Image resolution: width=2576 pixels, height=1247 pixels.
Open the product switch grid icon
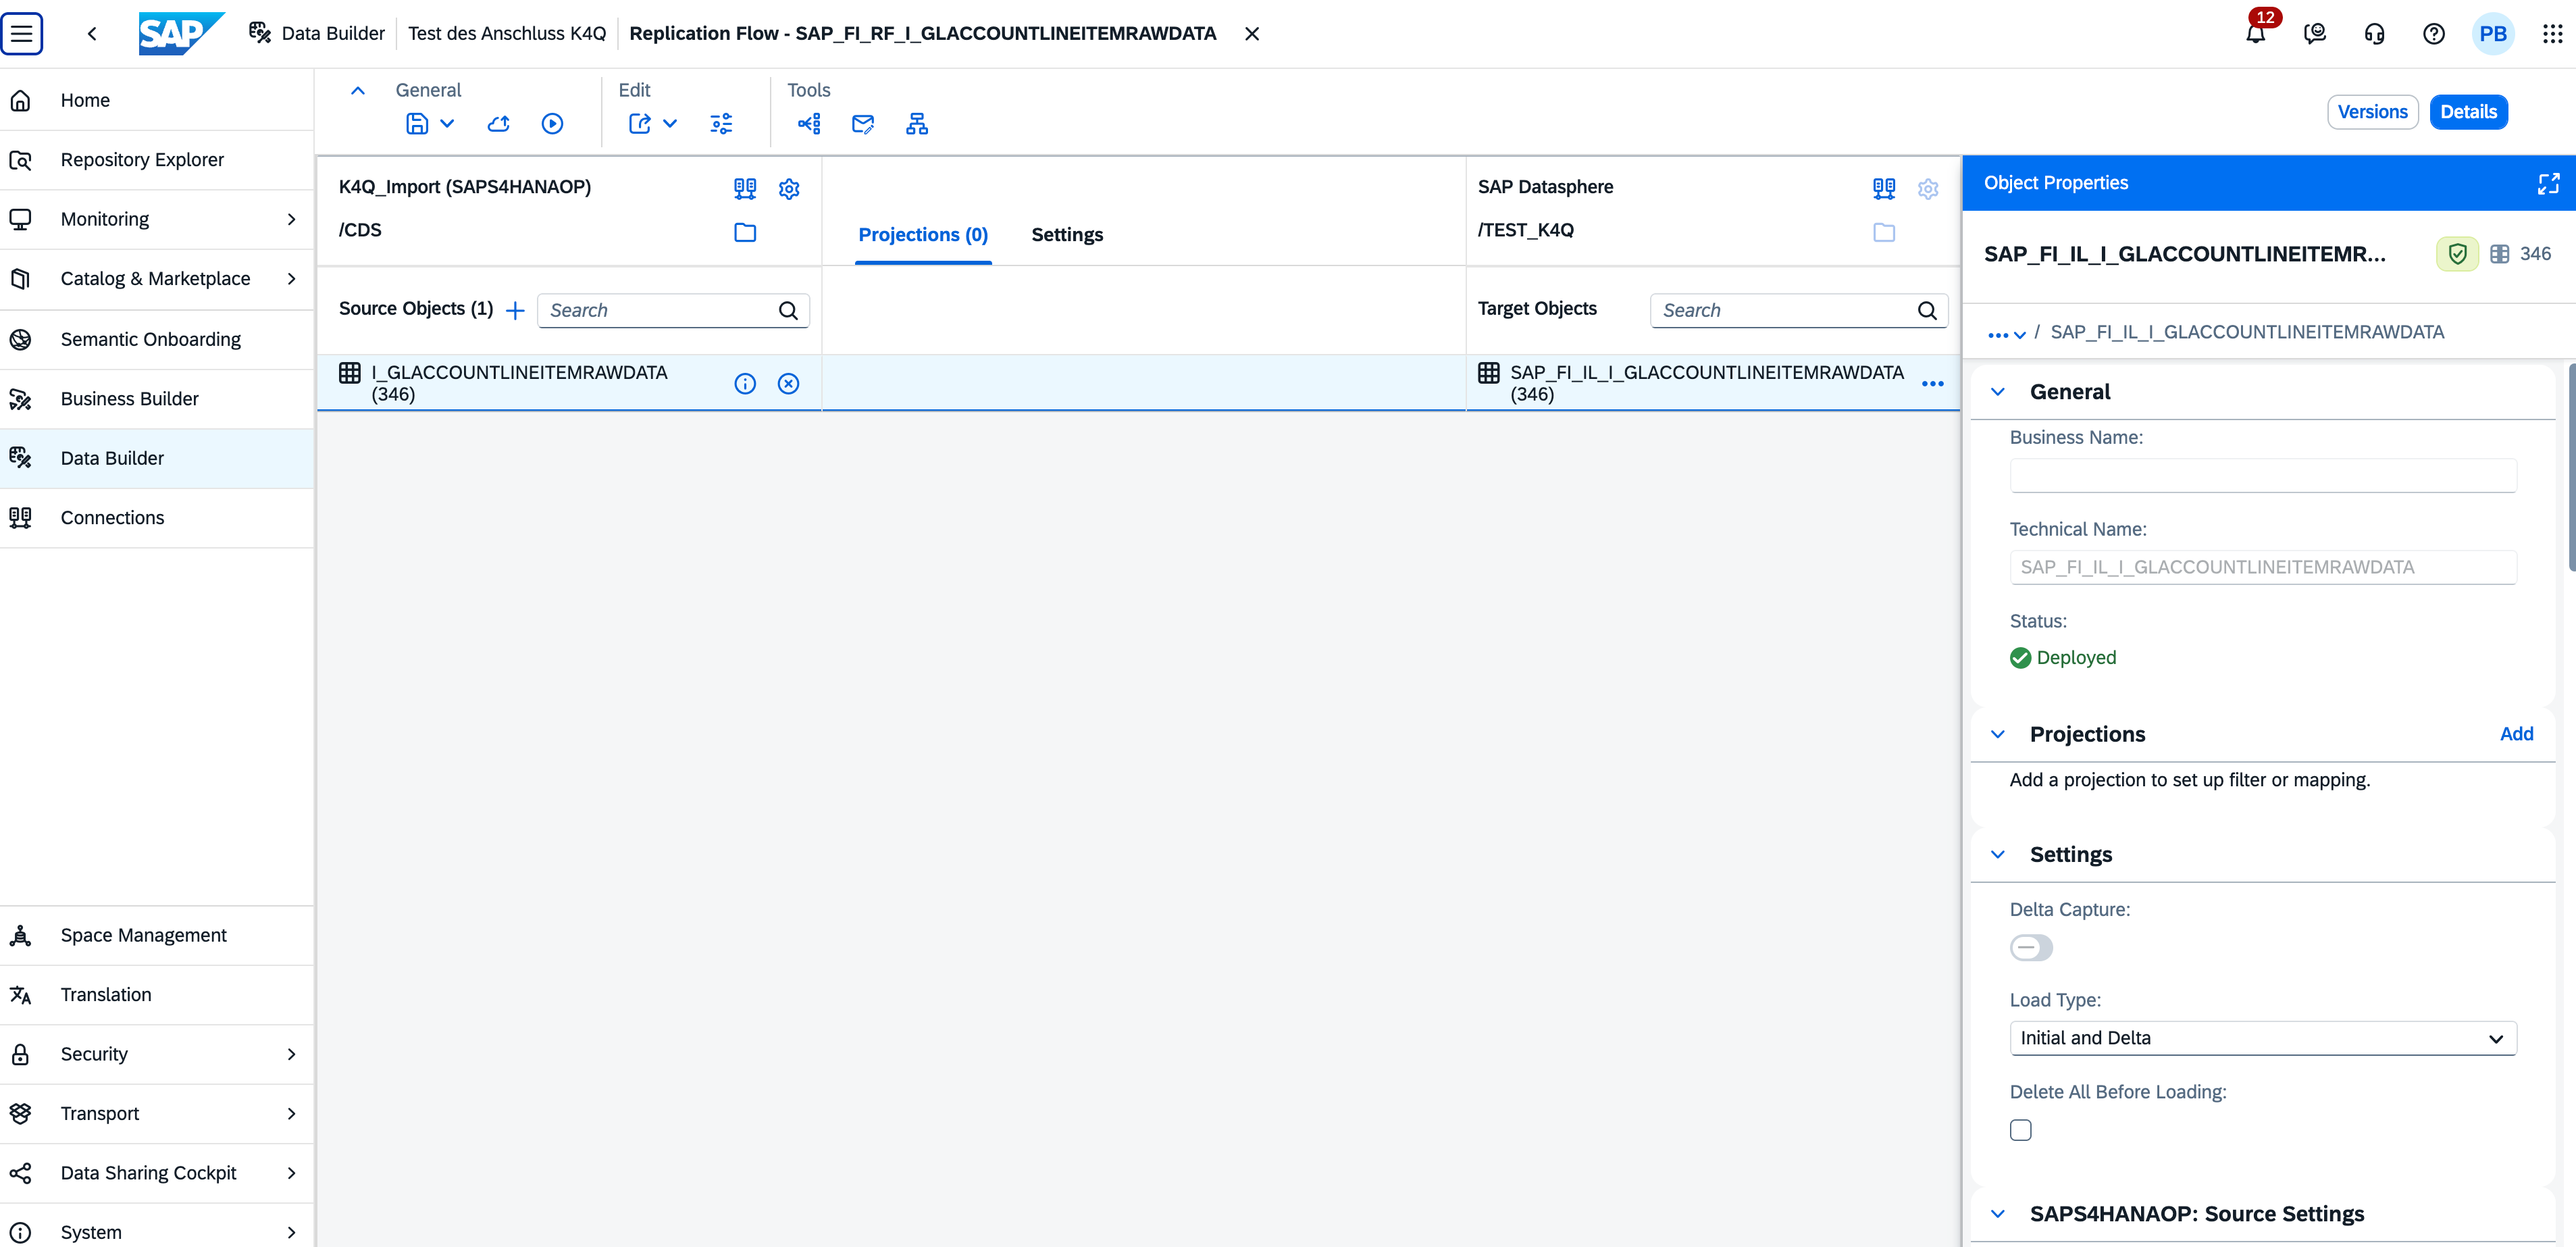[x=2552, y=33]
